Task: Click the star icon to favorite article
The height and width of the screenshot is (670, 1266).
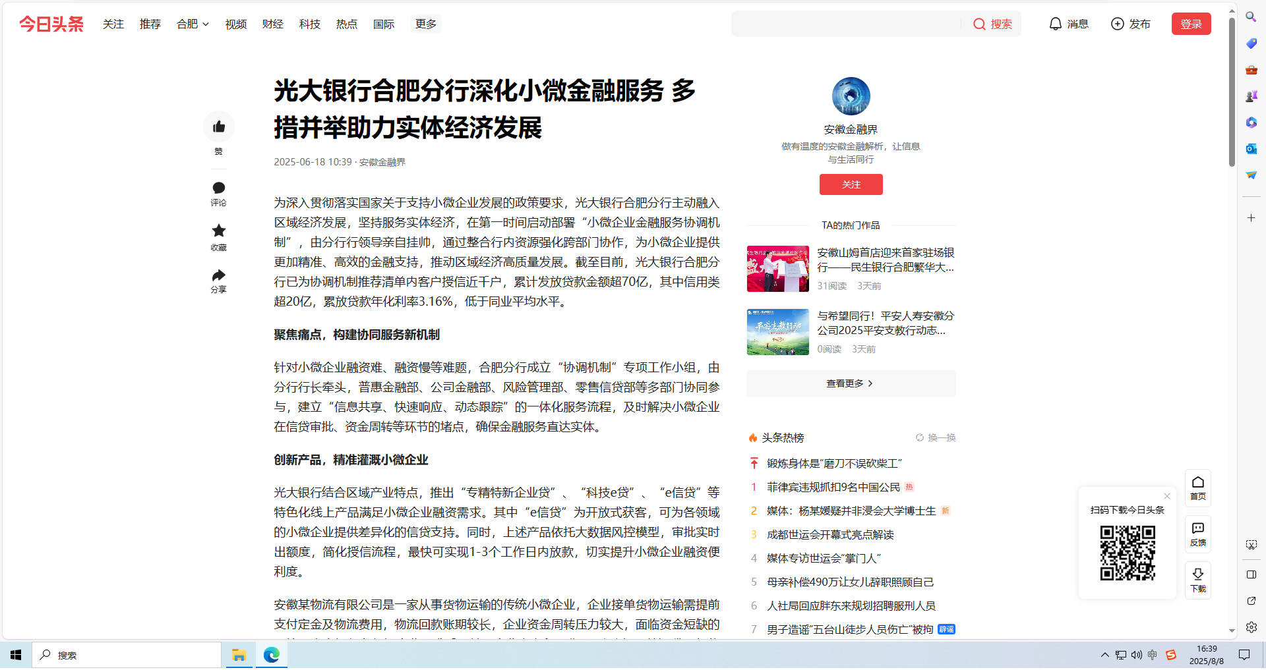Action: click(219, 231)
